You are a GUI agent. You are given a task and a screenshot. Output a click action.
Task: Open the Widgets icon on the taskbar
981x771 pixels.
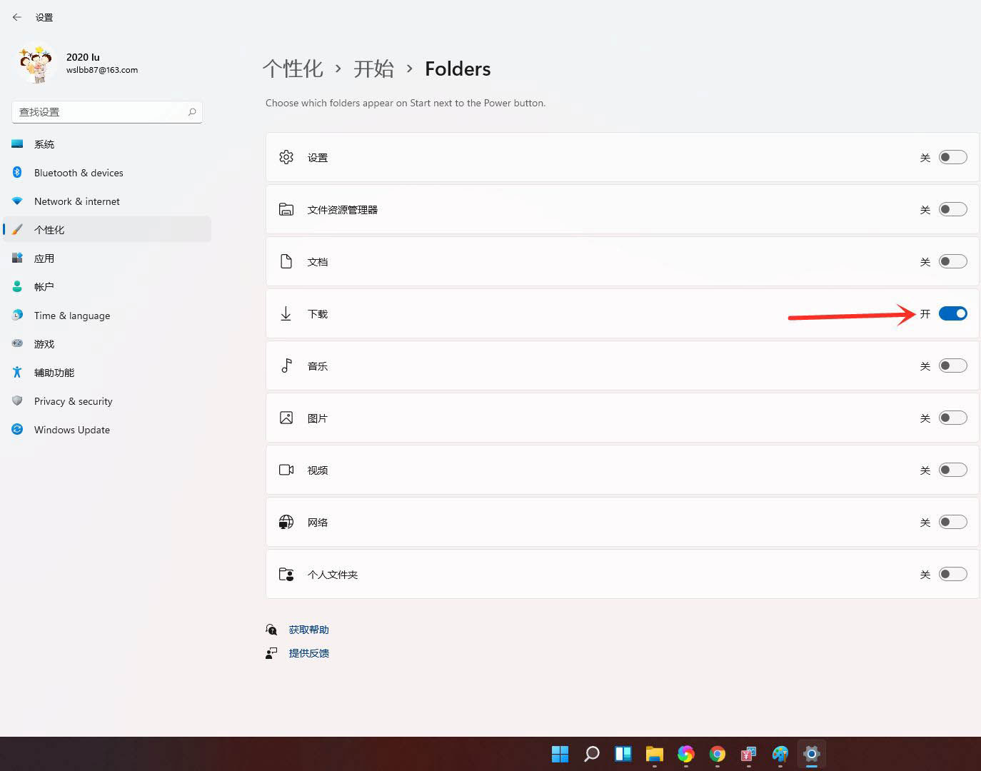click(623, 754)
